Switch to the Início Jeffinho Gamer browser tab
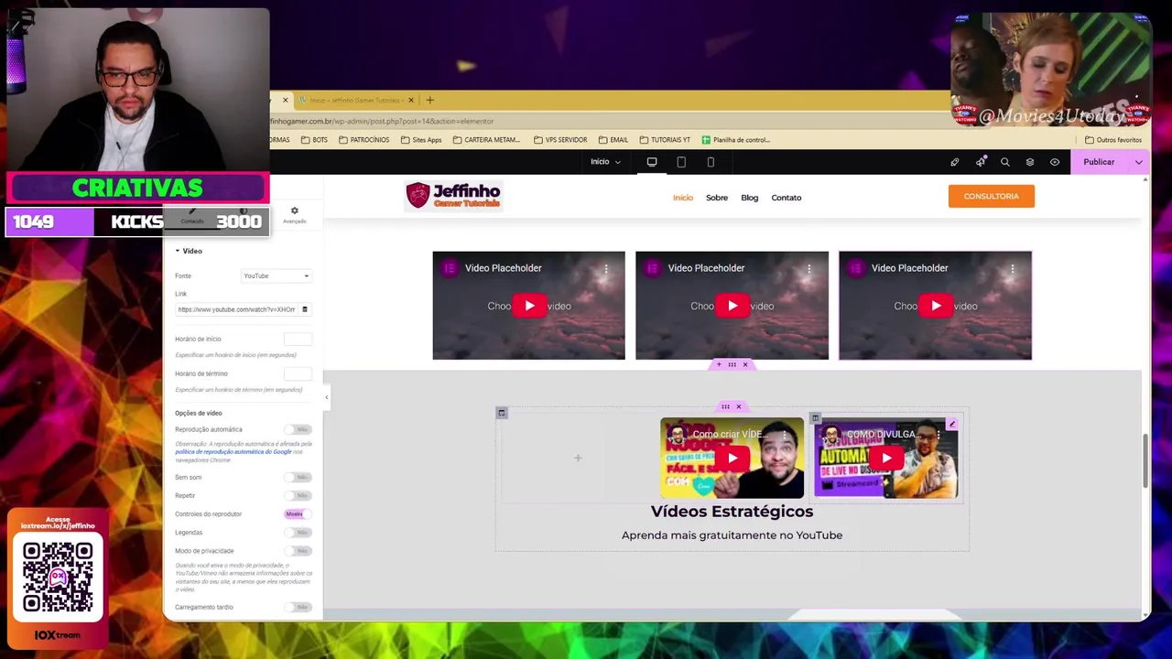 pos(353,100)
